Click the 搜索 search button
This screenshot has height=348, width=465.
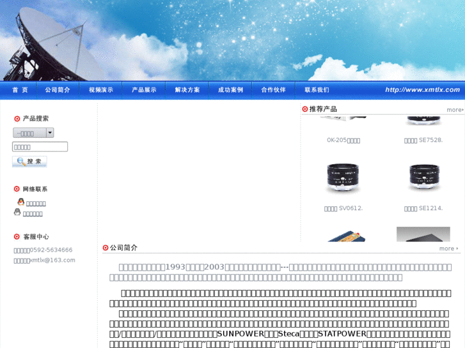pyautogui.click(x=29, y=162)
